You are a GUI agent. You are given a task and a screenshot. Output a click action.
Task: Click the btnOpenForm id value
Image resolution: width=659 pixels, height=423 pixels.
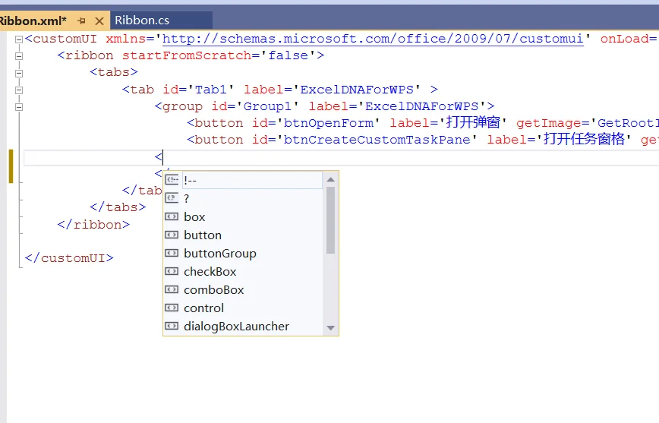(328, 123)
